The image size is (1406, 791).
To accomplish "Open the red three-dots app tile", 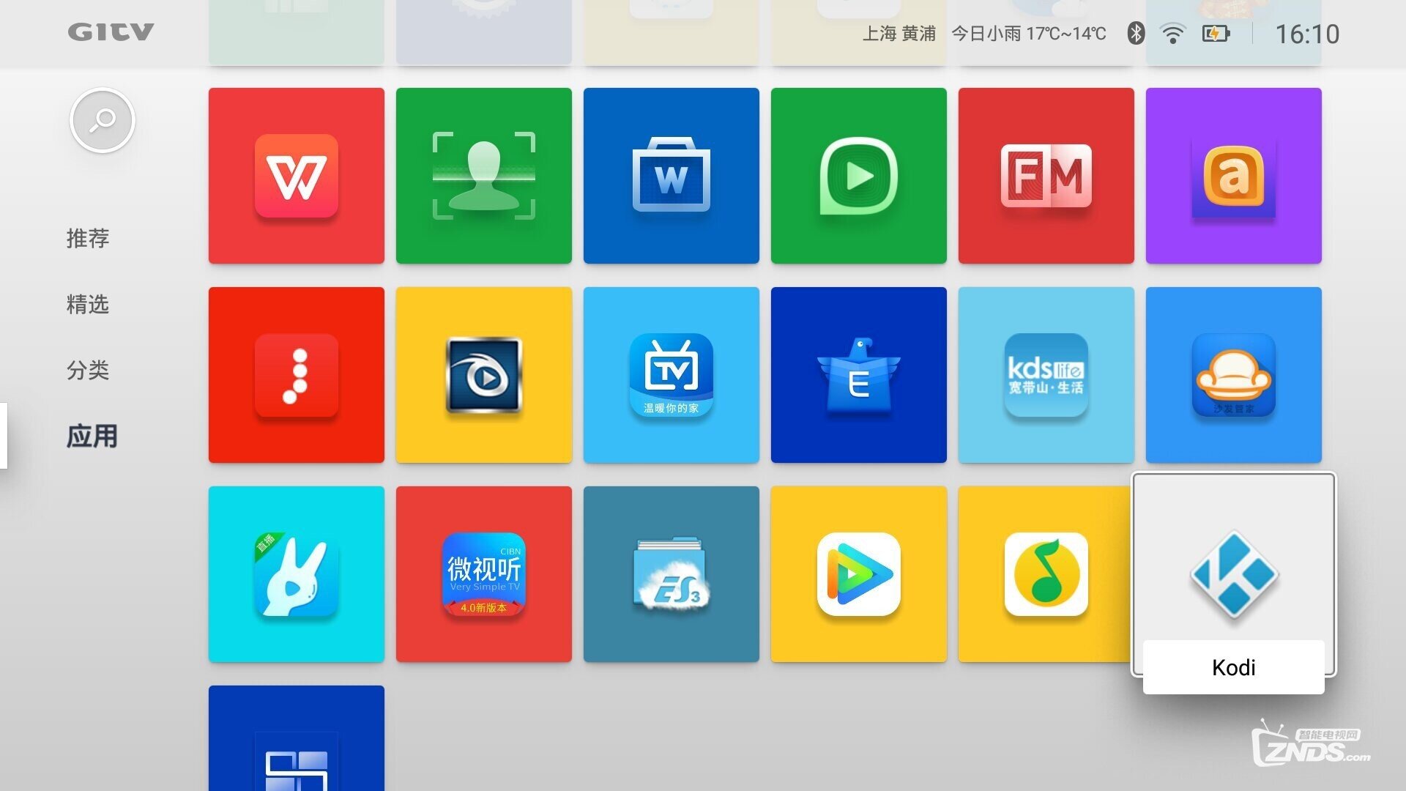I will (x=296, y=375).
